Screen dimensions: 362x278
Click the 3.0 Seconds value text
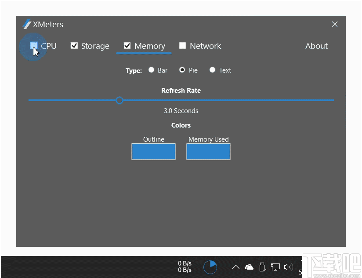click(x=181, y=111)
